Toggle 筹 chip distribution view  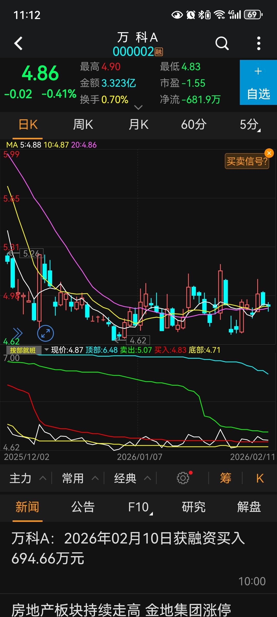[x=225, y=478]
